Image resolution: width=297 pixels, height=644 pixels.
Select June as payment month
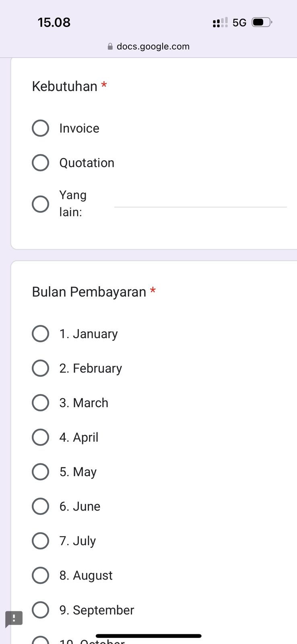[40, 506]
